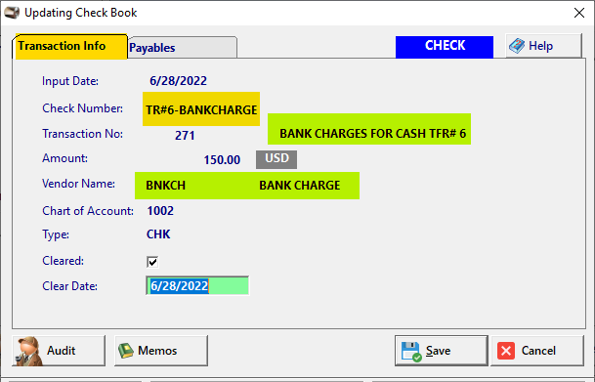Open the Payables tab

coord(182,48)
